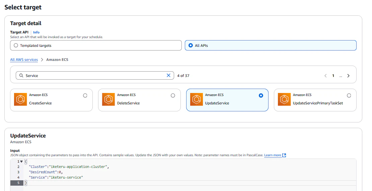Open the Learn more link
Viewport: 372px width, 191px height.
pyautogui.click(x=273, y=155)
